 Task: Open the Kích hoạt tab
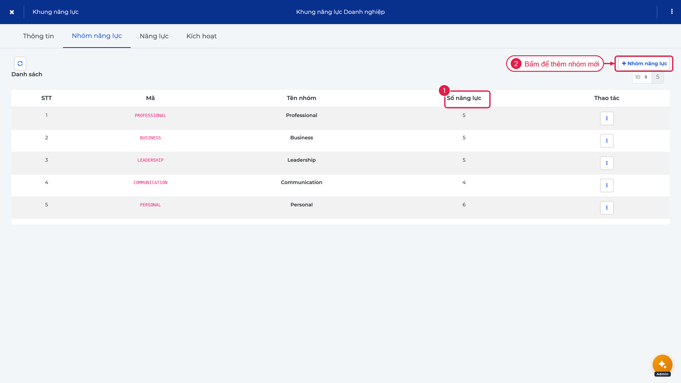click(x=201, y=36)
